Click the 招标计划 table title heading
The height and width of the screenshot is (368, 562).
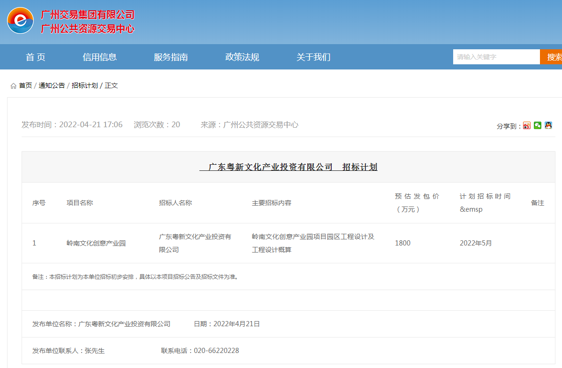point(289,167)
